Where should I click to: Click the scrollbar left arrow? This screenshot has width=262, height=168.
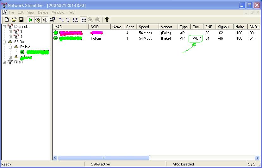[x=55, y=158]
